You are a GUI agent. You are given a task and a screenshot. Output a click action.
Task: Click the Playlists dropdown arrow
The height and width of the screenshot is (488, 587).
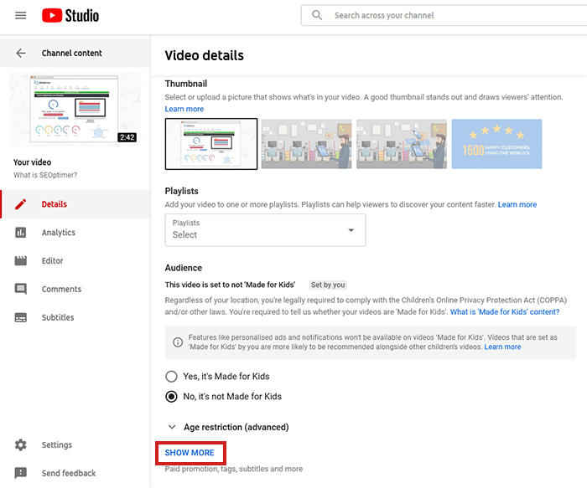(351, 230)
